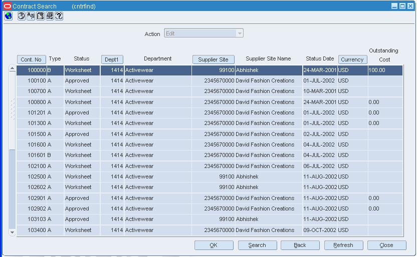
Task: Click outstanding cost 0.00 in row 102902
Action: (385, 208)
